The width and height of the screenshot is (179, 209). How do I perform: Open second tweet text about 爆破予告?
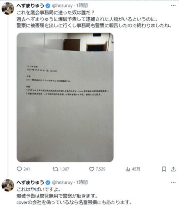click(x=74, y=196)
